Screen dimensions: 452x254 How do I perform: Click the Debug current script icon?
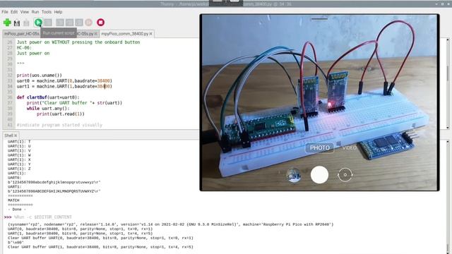tap(48, 23)
